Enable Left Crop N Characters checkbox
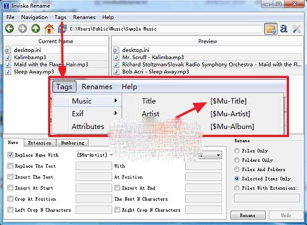307x225 pixels. click(x=10, y=209)
